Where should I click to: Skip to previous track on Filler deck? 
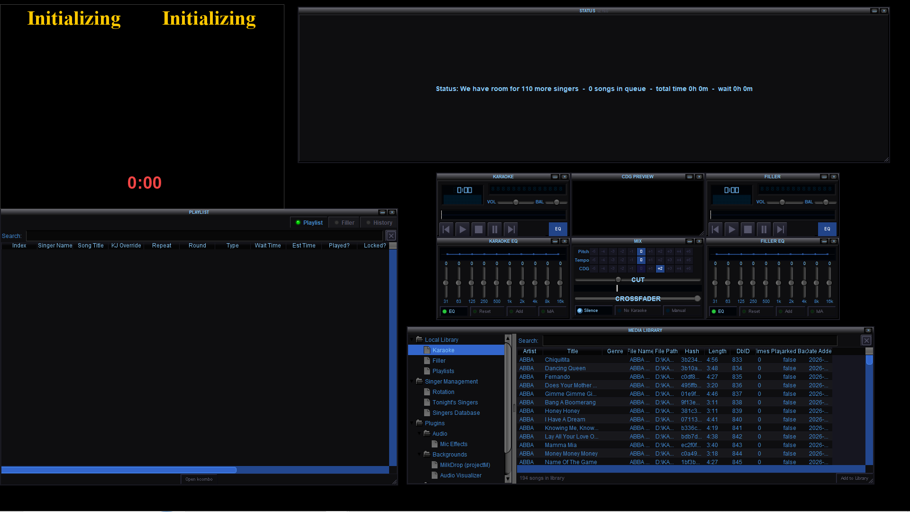716,229
